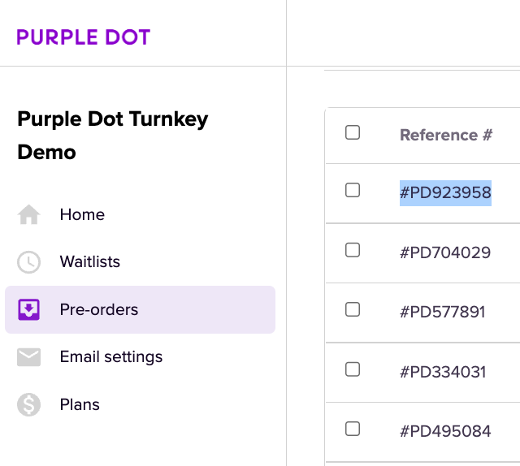Click the Pre-orders inbox icon
The image size is (520, 466).
29,309
